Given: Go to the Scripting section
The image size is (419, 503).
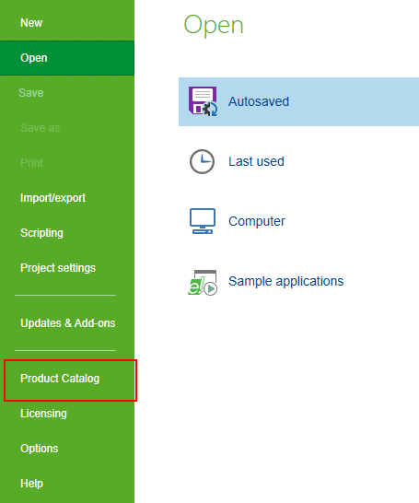Looking at the screenshot, I should pyautogui.click(x=41, y=233).
